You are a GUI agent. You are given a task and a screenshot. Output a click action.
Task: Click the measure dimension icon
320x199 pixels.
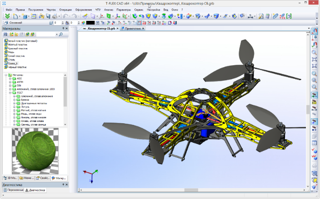pyautogui.click(x=250, y=16)
